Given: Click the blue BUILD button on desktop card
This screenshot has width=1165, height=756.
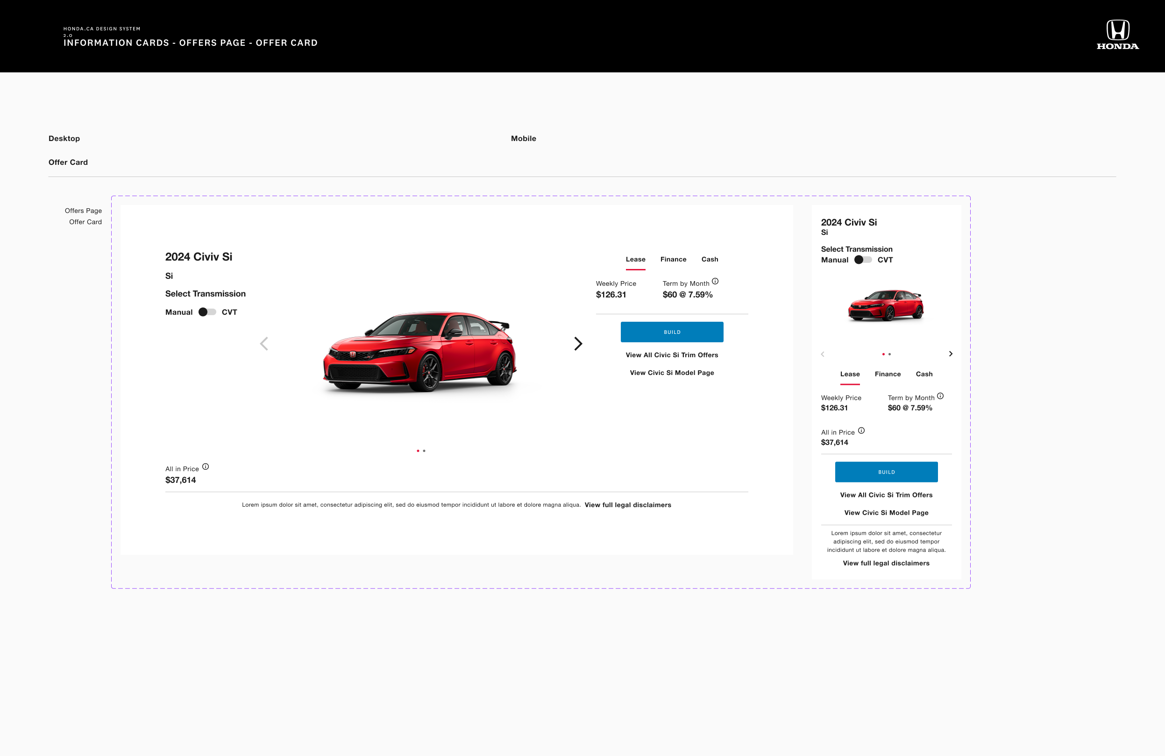Looking at the screenshot, I should pyautogui.click(x=672, y=332).
